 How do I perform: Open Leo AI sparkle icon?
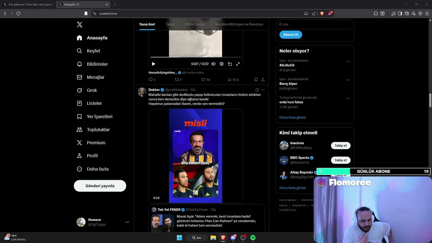[x=413, y=13]
